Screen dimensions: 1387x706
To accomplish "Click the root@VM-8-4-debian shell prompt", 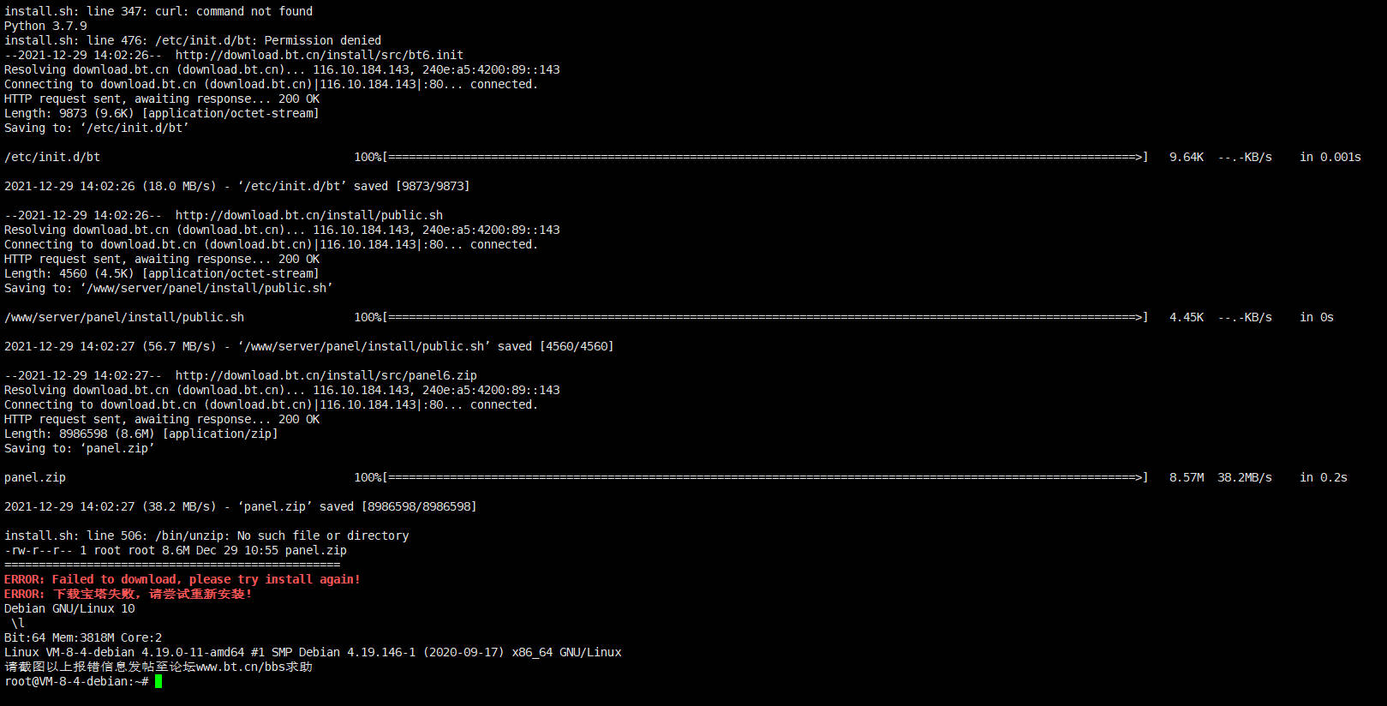I will (x=76, y=682).
